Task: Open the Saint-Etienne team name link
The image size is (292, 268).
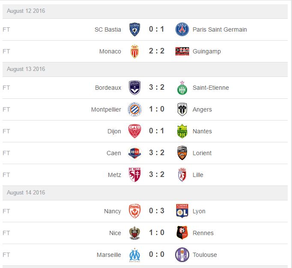Action: [211, 88]
